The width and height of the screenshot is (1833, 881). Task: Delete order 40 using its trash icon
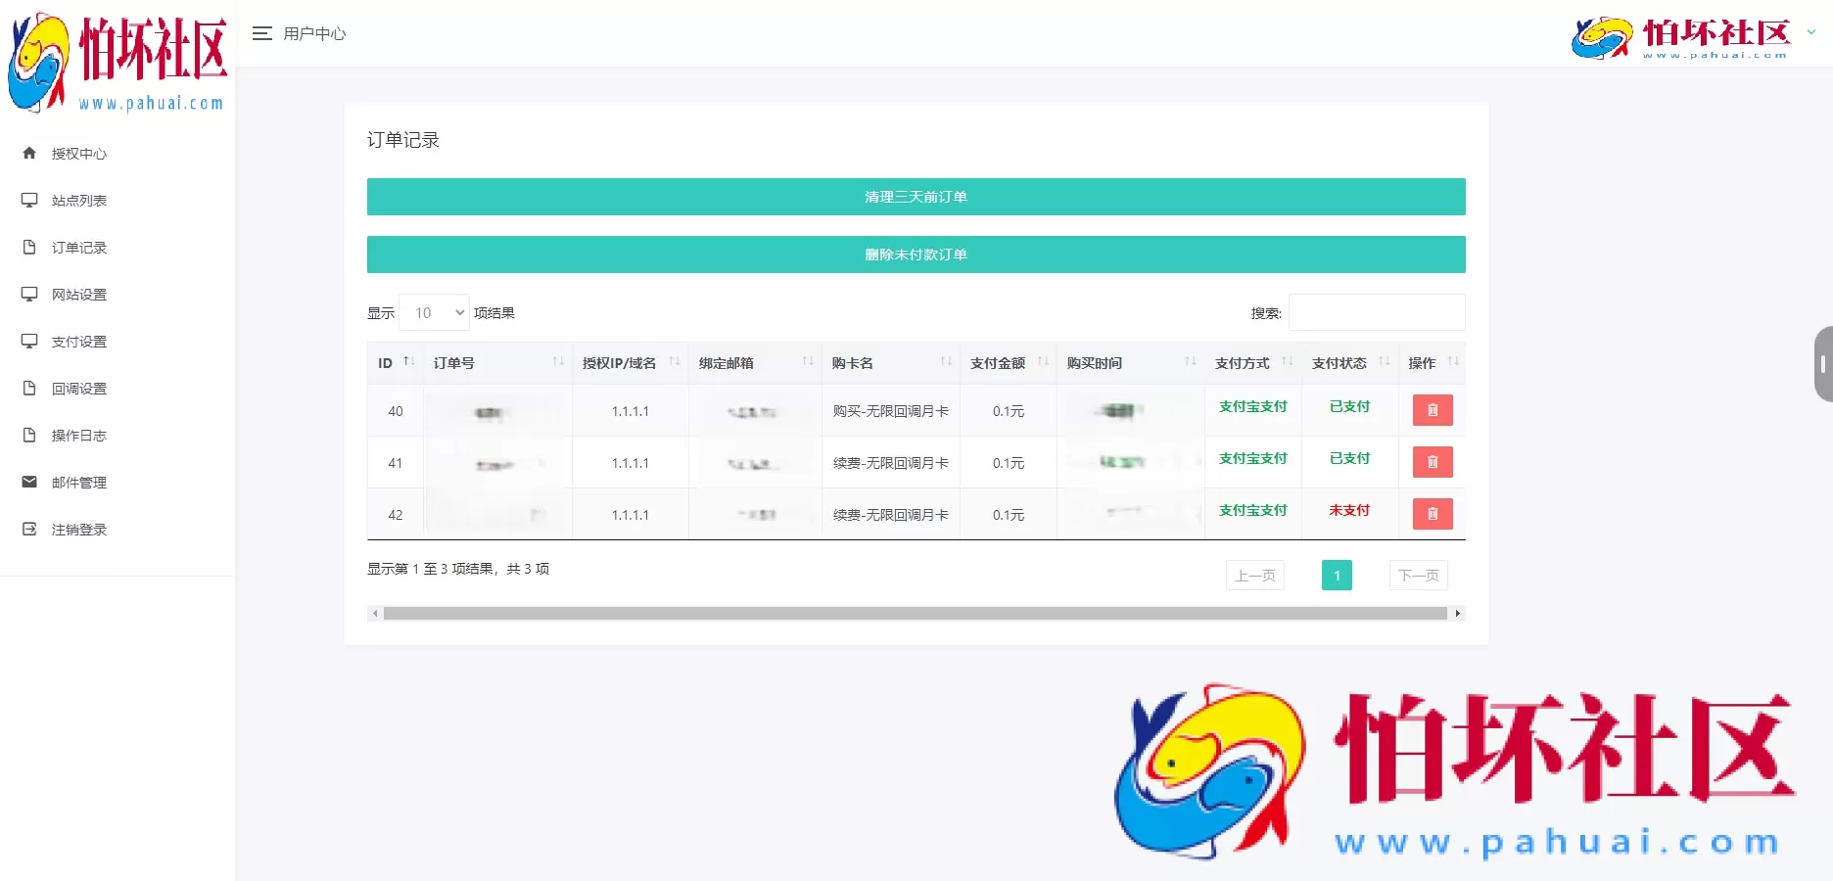click(x=1433, y=409)
